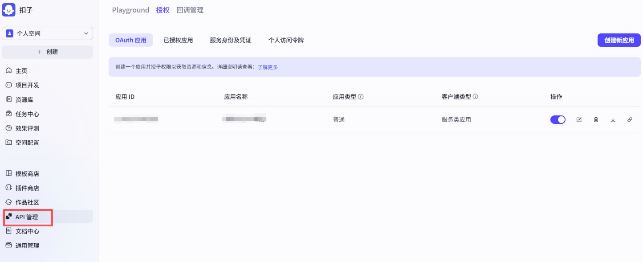This screenshot has height=262, width=643.
Task: Select the 个人访问令牌 sub-tab
Action: [x=286, y=40]
